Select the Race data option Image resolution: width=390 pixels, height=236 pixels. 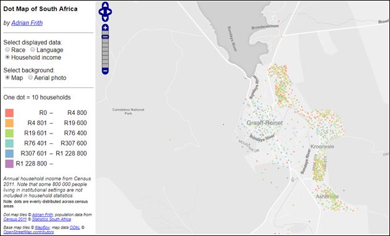click(7, 50)
